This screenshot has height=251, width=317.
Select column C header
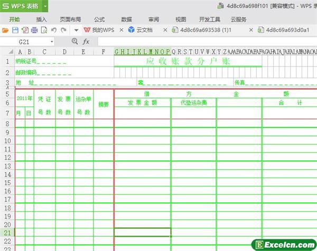(44, 52)
